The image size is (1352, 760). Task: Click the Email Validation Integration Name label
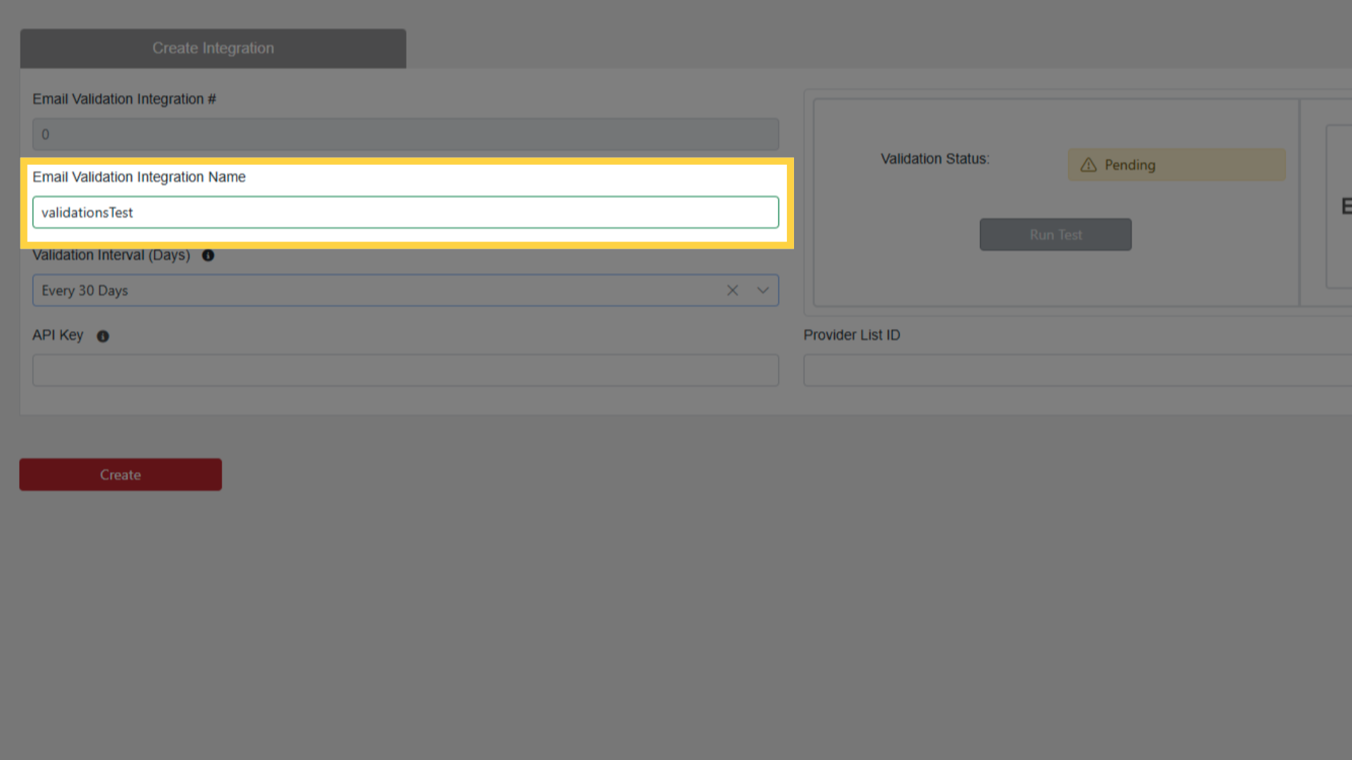coord(139,177)
